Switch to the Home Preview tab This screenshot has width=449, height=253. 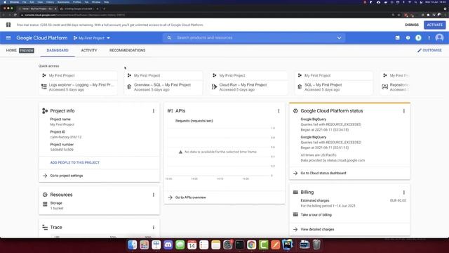pos(20,51)
